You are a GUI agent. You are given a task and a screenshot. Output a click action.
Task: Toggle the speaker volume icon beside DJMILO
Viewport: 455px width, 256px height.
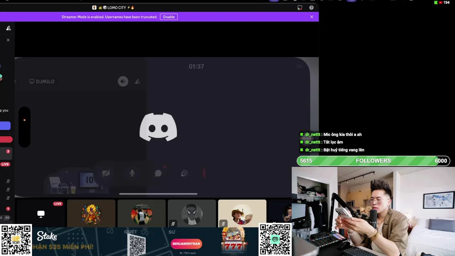coord(123,81)
